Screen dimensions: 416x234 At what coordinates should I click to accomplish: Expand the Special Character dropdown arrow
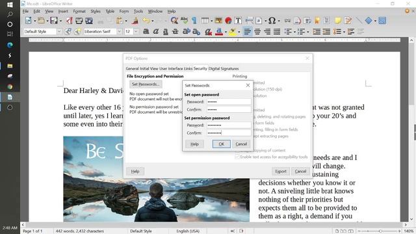click(x=279, y=21)
